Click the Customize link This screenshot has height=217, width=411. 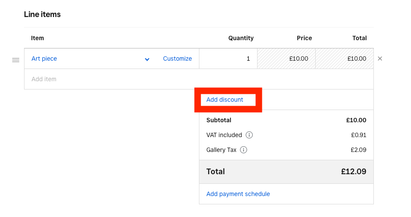pyautogui.click(x=177, y=59)
